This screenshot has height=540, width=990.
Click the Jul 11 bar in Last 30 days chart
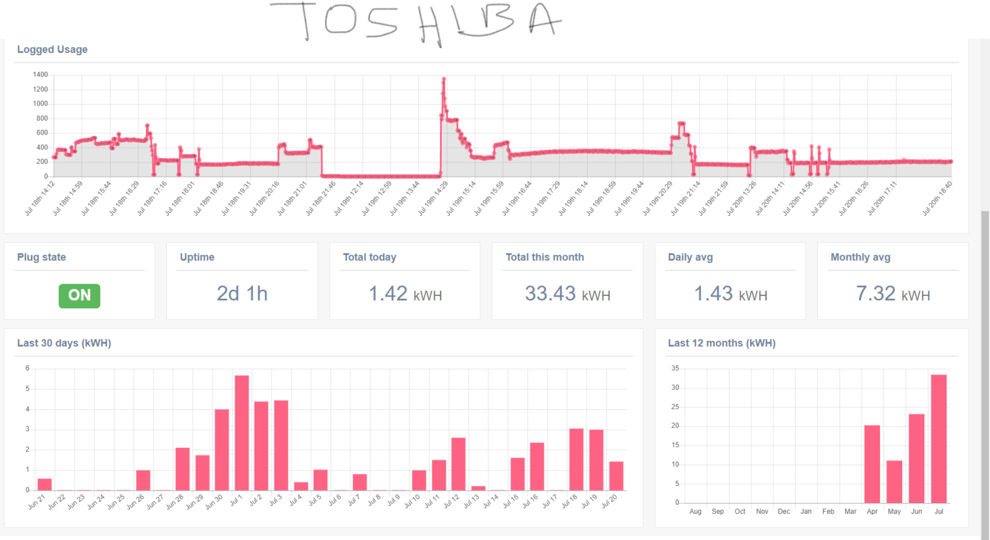pos(439,475)
